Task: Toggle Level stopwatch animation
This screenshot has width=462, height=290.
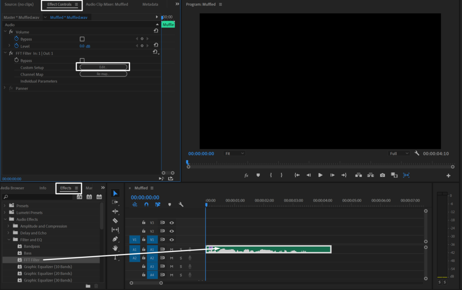Action: point(17,46)
